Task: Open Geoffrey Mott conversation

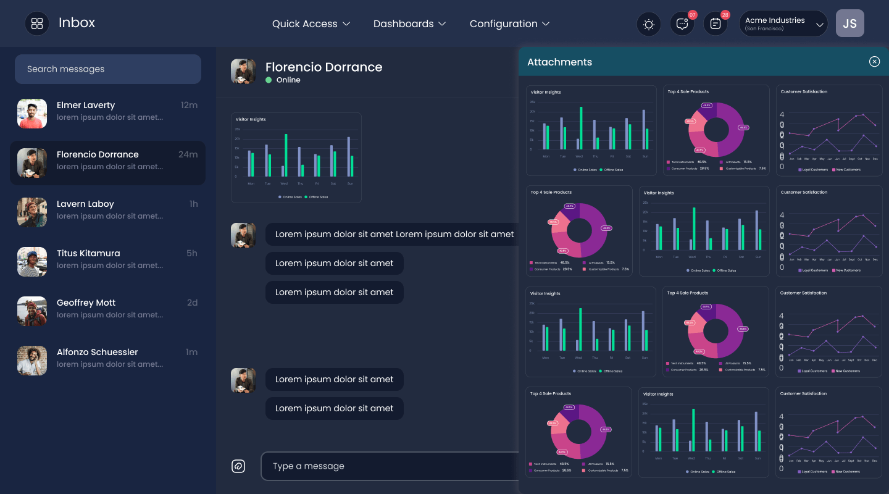Action: point(107,311)
